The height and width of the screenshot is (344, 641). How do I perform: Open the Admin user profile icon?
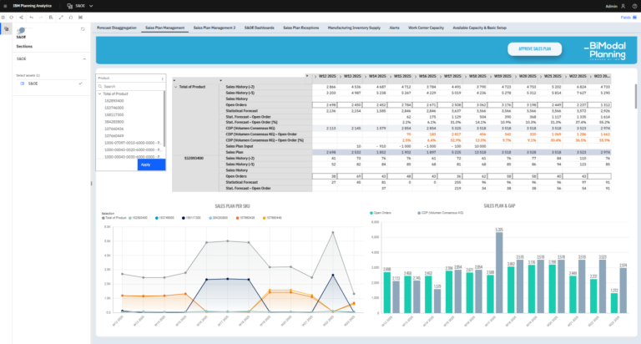(x=623, y=6)
